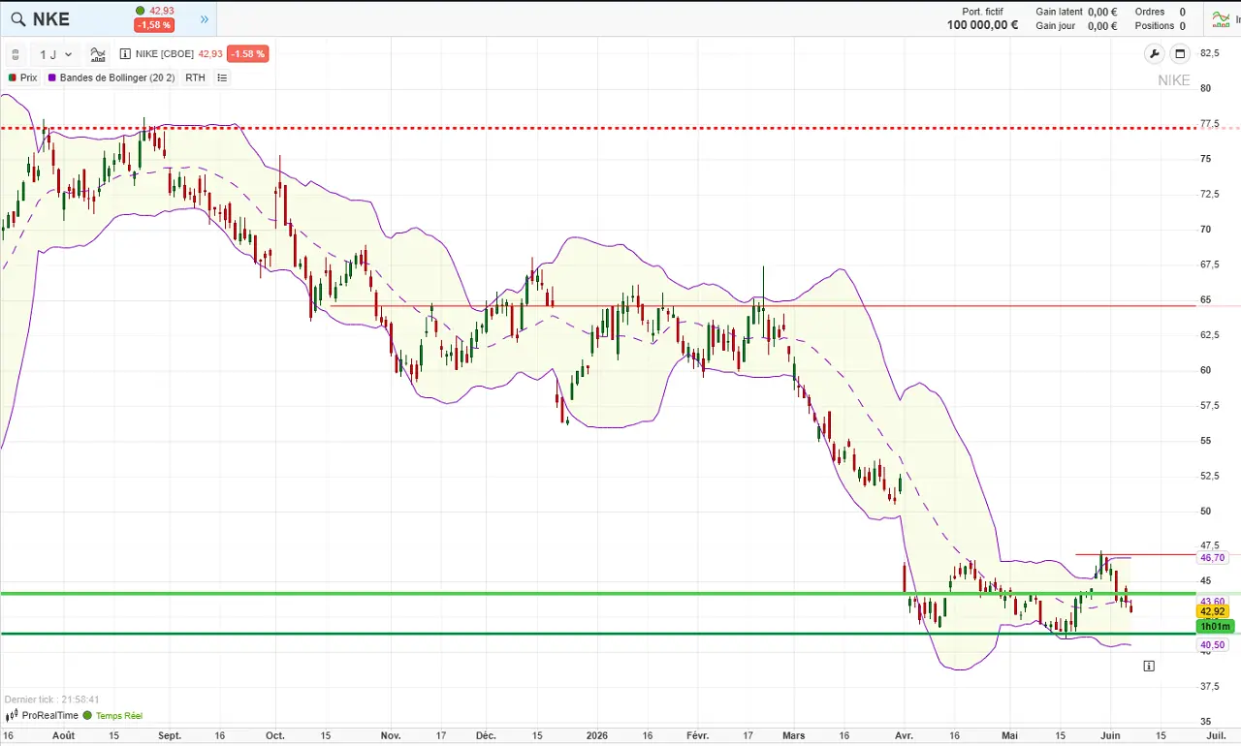The width and height of the screenshot is (1241, 746).
Task: Click the 46,70 price label on axis
Action: point(1212,558)
